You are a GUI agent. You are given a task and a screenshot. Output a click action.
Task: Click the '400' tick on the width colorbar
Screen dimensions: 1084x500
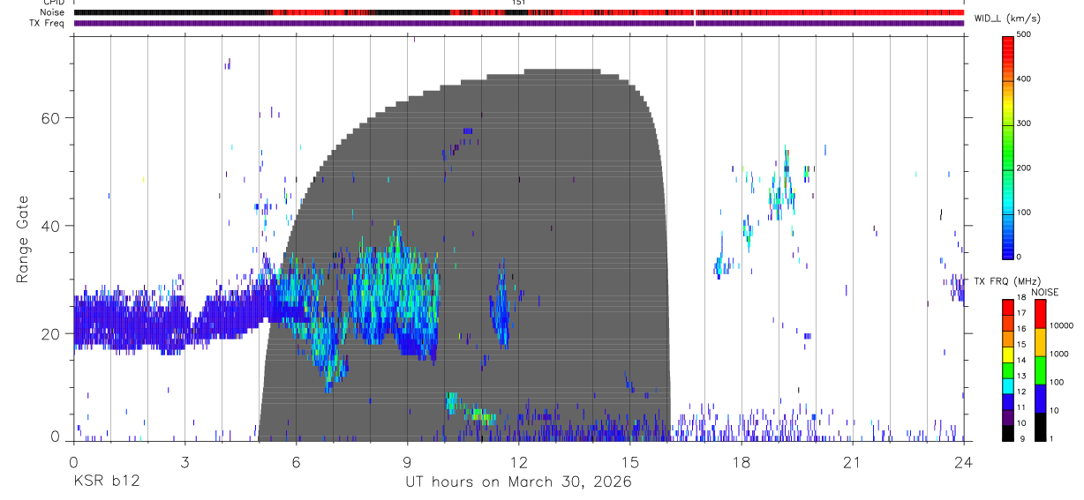pos(1025,79)
